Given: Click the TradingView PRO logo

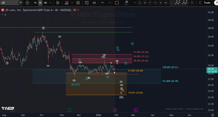Looking at the screenshot, I should pos(8,108).
